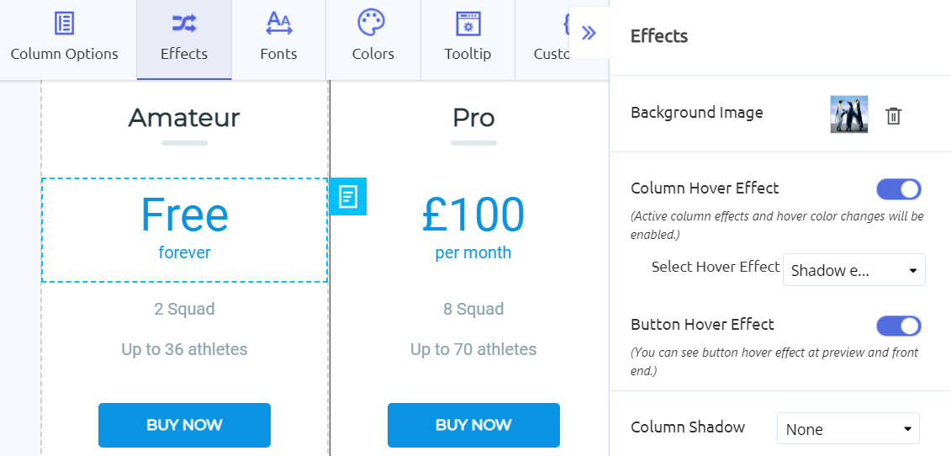Toggle the Column Hover Effect switch
The width and height of the screenshot is (951, 456).
899,188
